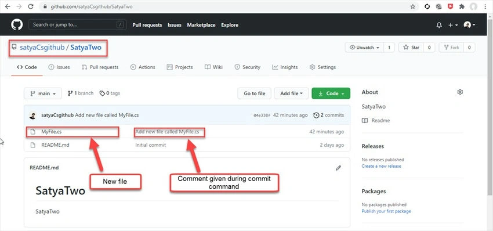The width and height of the screenshot is (493, 231).
Task: Open satyaCsgithub commit author link
Action: tap(57, 115)
